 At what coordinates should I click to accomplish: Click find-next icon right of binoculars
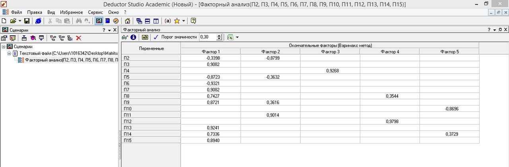[86, 21]
